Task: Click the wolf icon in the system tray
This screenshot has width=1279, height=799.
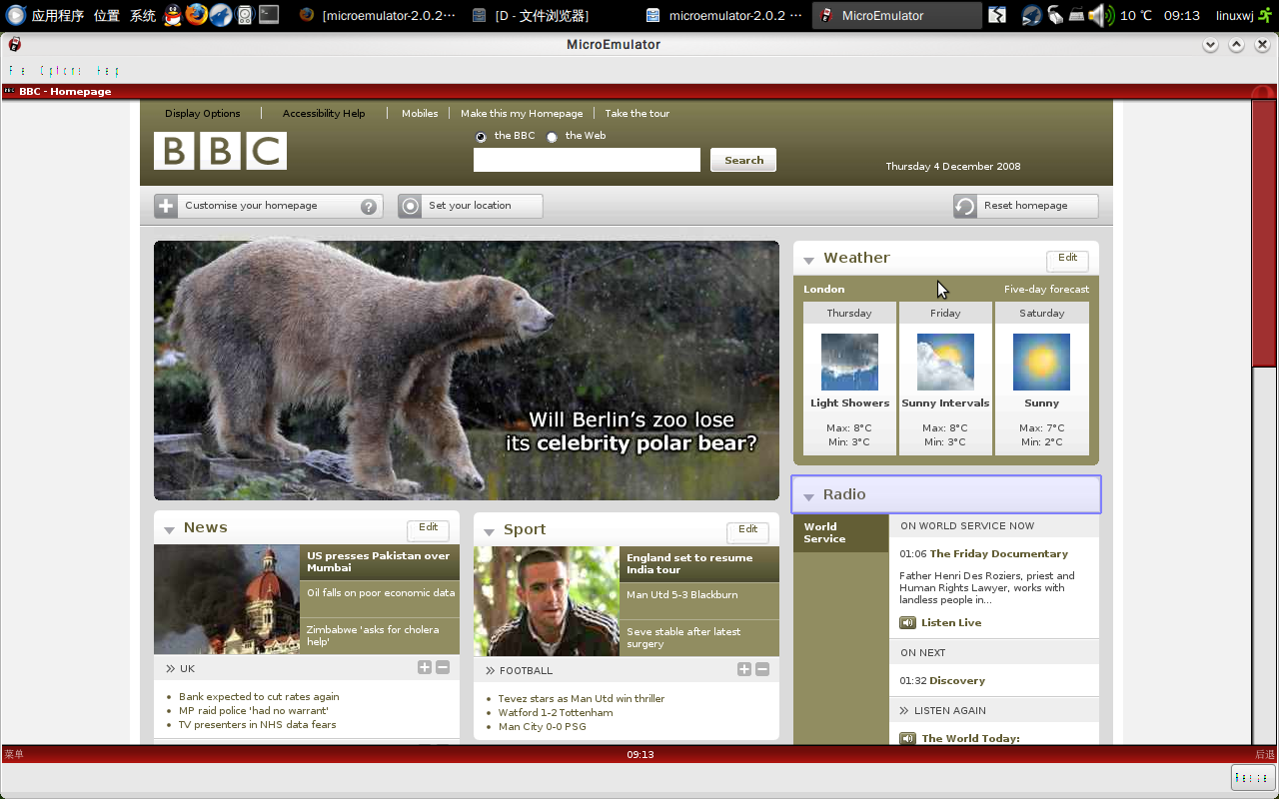Action: [x=1031, y=15]
